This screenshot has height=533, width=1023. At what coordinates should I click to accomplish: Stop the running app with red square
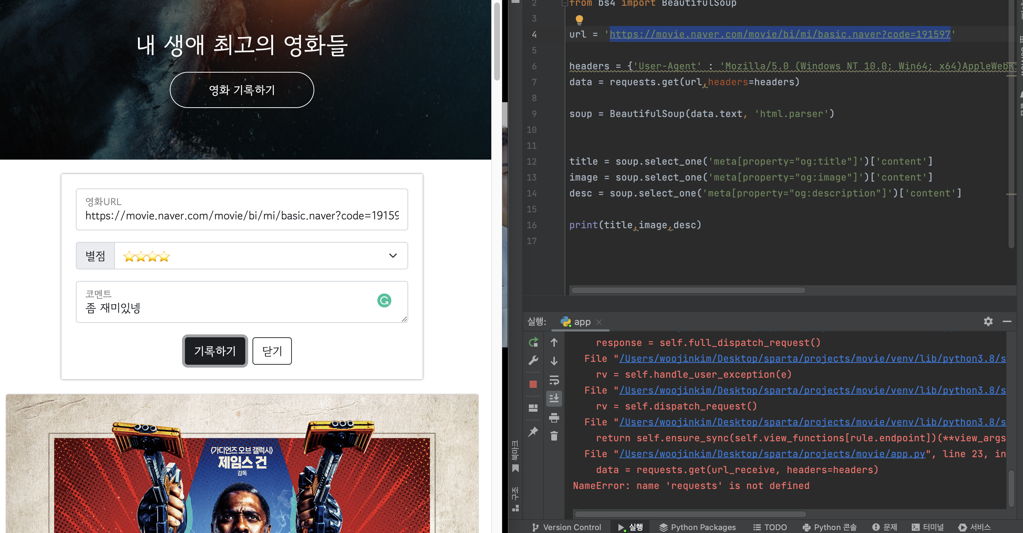[x=533, y=384]
